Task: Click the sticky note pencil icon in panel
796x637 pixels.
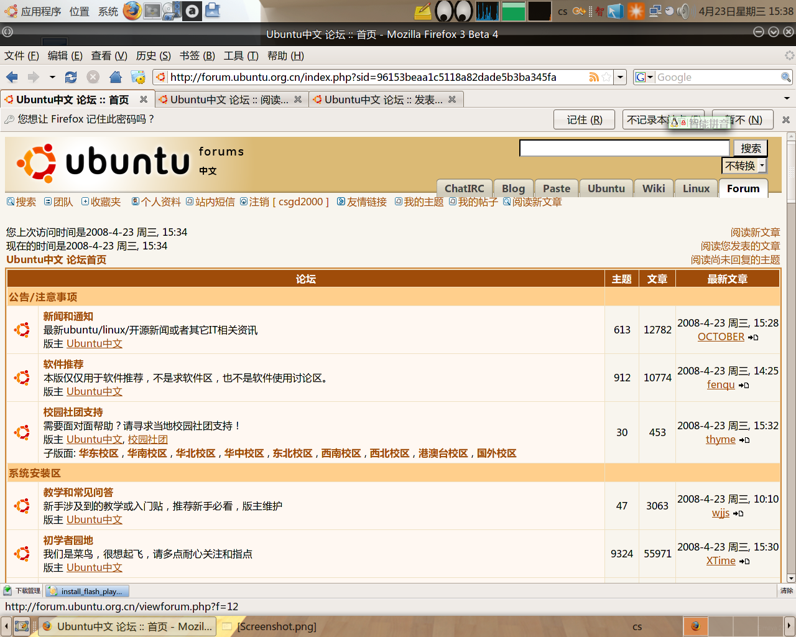Action: click(x=423, y=11)
